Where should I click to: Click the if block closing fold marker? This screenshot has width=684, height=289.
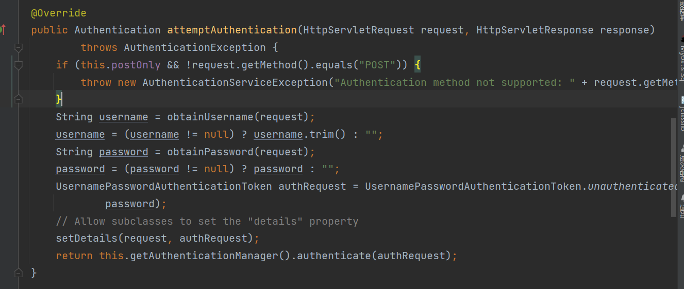click(19, 99)
